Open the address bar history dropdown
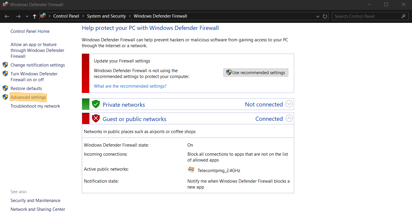The width and height of the screenshot is (412, 219). tap(318, 16)
